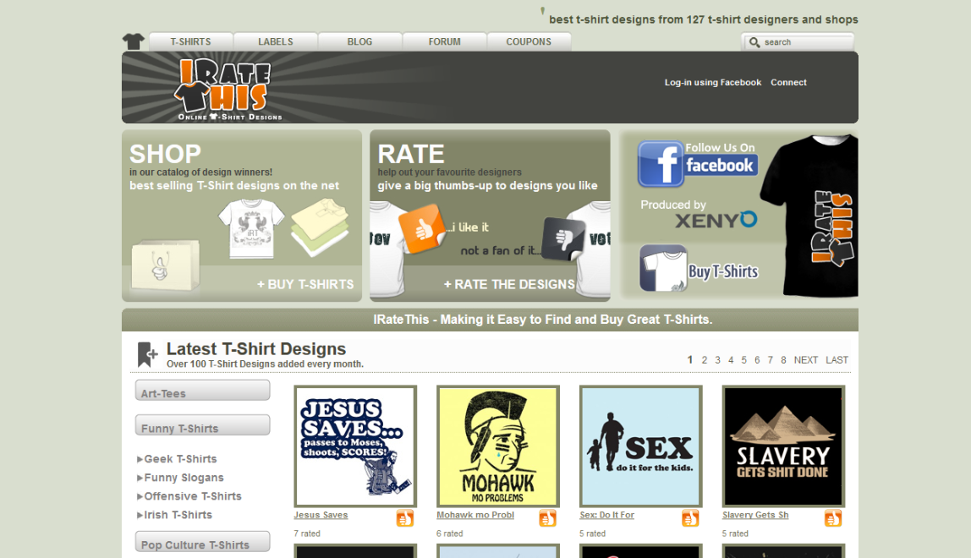Open the 'Sex: Do It For' design thumbnail

pos(640,446)
